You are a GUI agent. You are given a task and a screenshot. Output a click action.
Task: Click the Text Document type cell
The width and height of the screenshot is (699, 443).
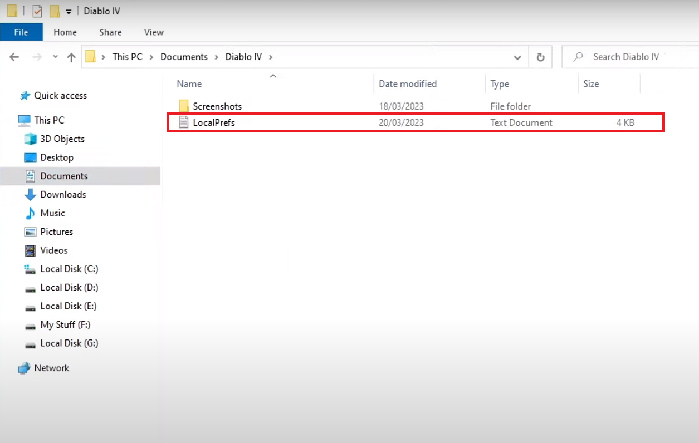521,122
